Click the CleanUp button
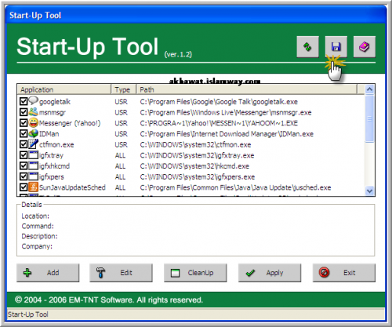This screenshot has width=392, height=327. pos(195,273)
